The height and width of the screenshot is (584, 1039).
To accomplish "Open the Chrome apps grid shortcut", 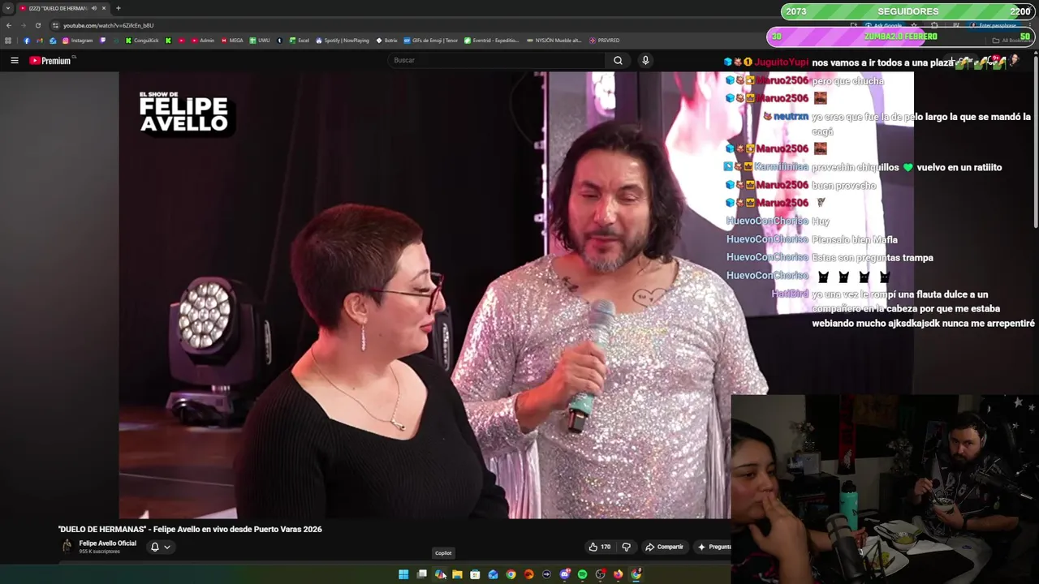I will [x=8, y=41].
